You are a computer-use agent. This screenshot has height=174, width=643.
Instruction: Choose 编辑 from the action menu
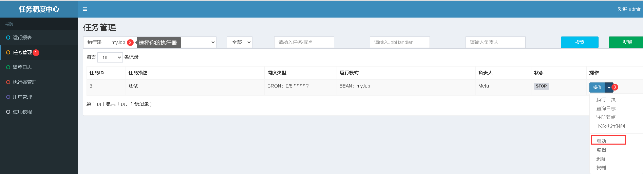(x=601, y=150)
